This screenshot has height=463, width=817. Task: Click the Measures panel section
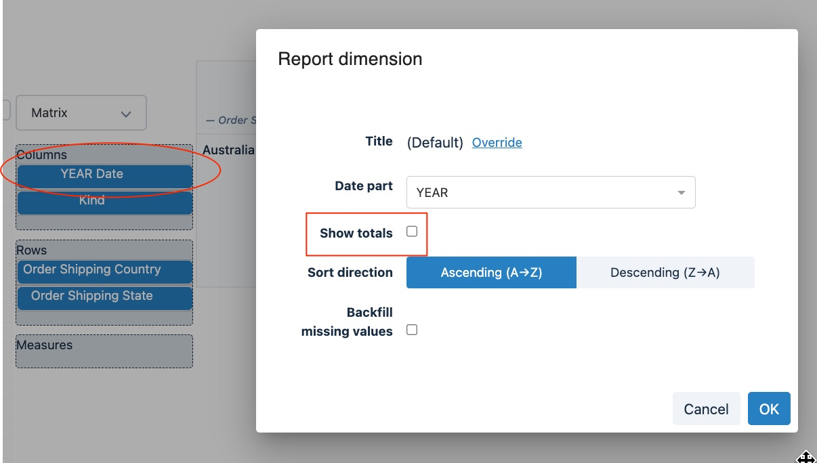coord(45,344)
